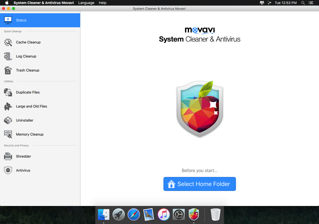This screenshot has height=224, width=319.
Task: Open the Help menu
Action: click(x=103, y=3)
